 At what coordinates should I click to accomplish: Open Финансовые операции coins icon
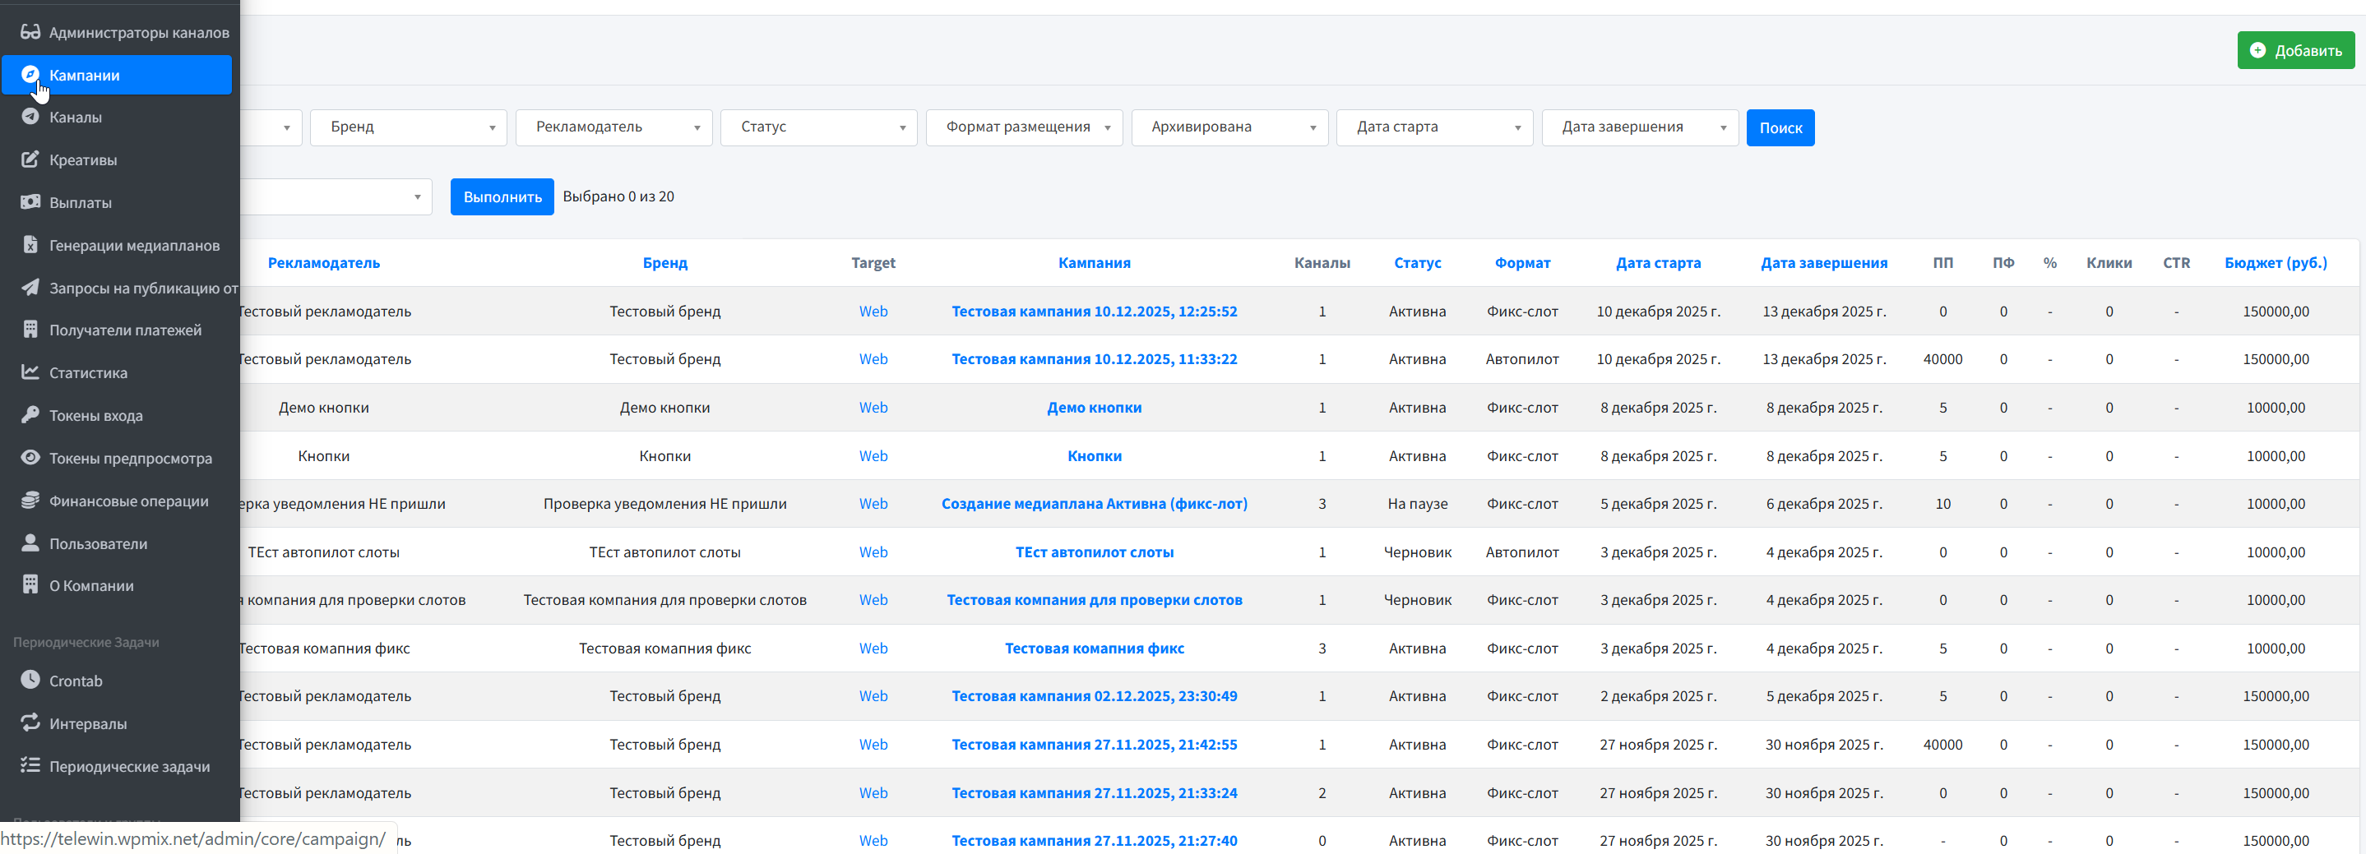30,501
